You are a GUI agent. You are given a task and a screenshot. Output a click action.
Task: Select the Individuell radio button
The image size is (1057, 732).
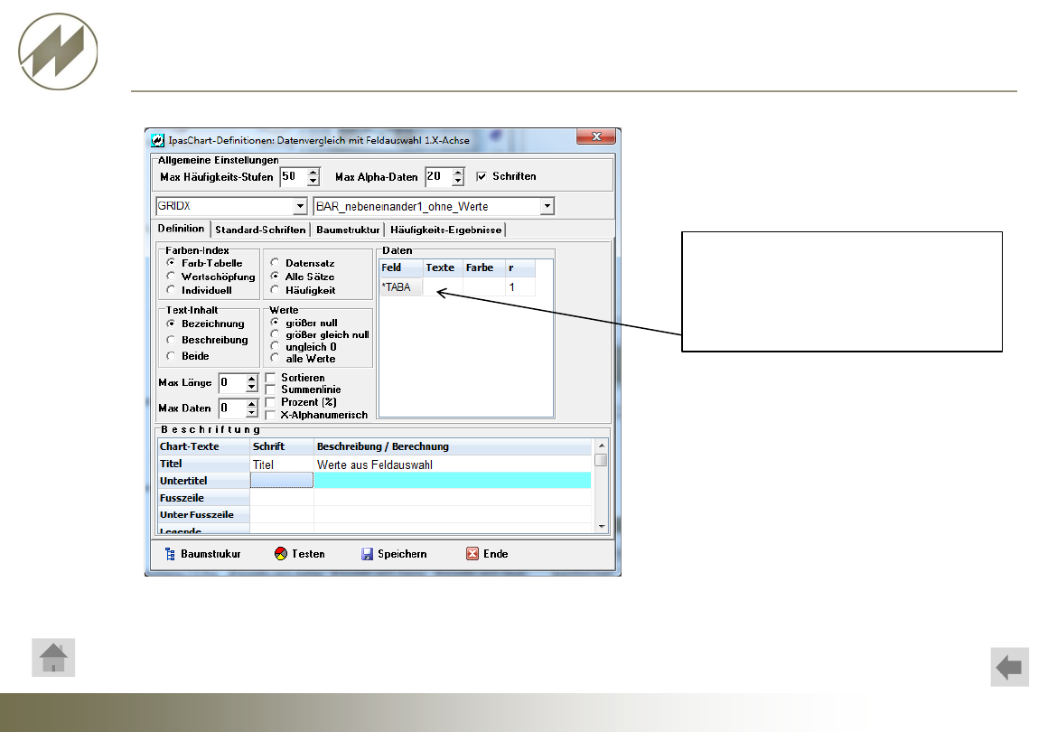pos(172,290)
